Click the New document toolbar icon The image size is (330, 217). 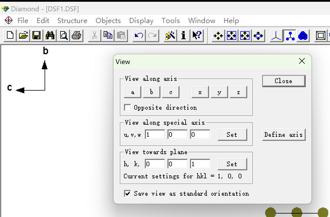coord(10,35)
